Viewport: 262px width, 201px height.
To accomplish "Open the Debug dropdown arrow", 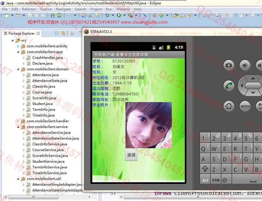I will coord(113,15).
